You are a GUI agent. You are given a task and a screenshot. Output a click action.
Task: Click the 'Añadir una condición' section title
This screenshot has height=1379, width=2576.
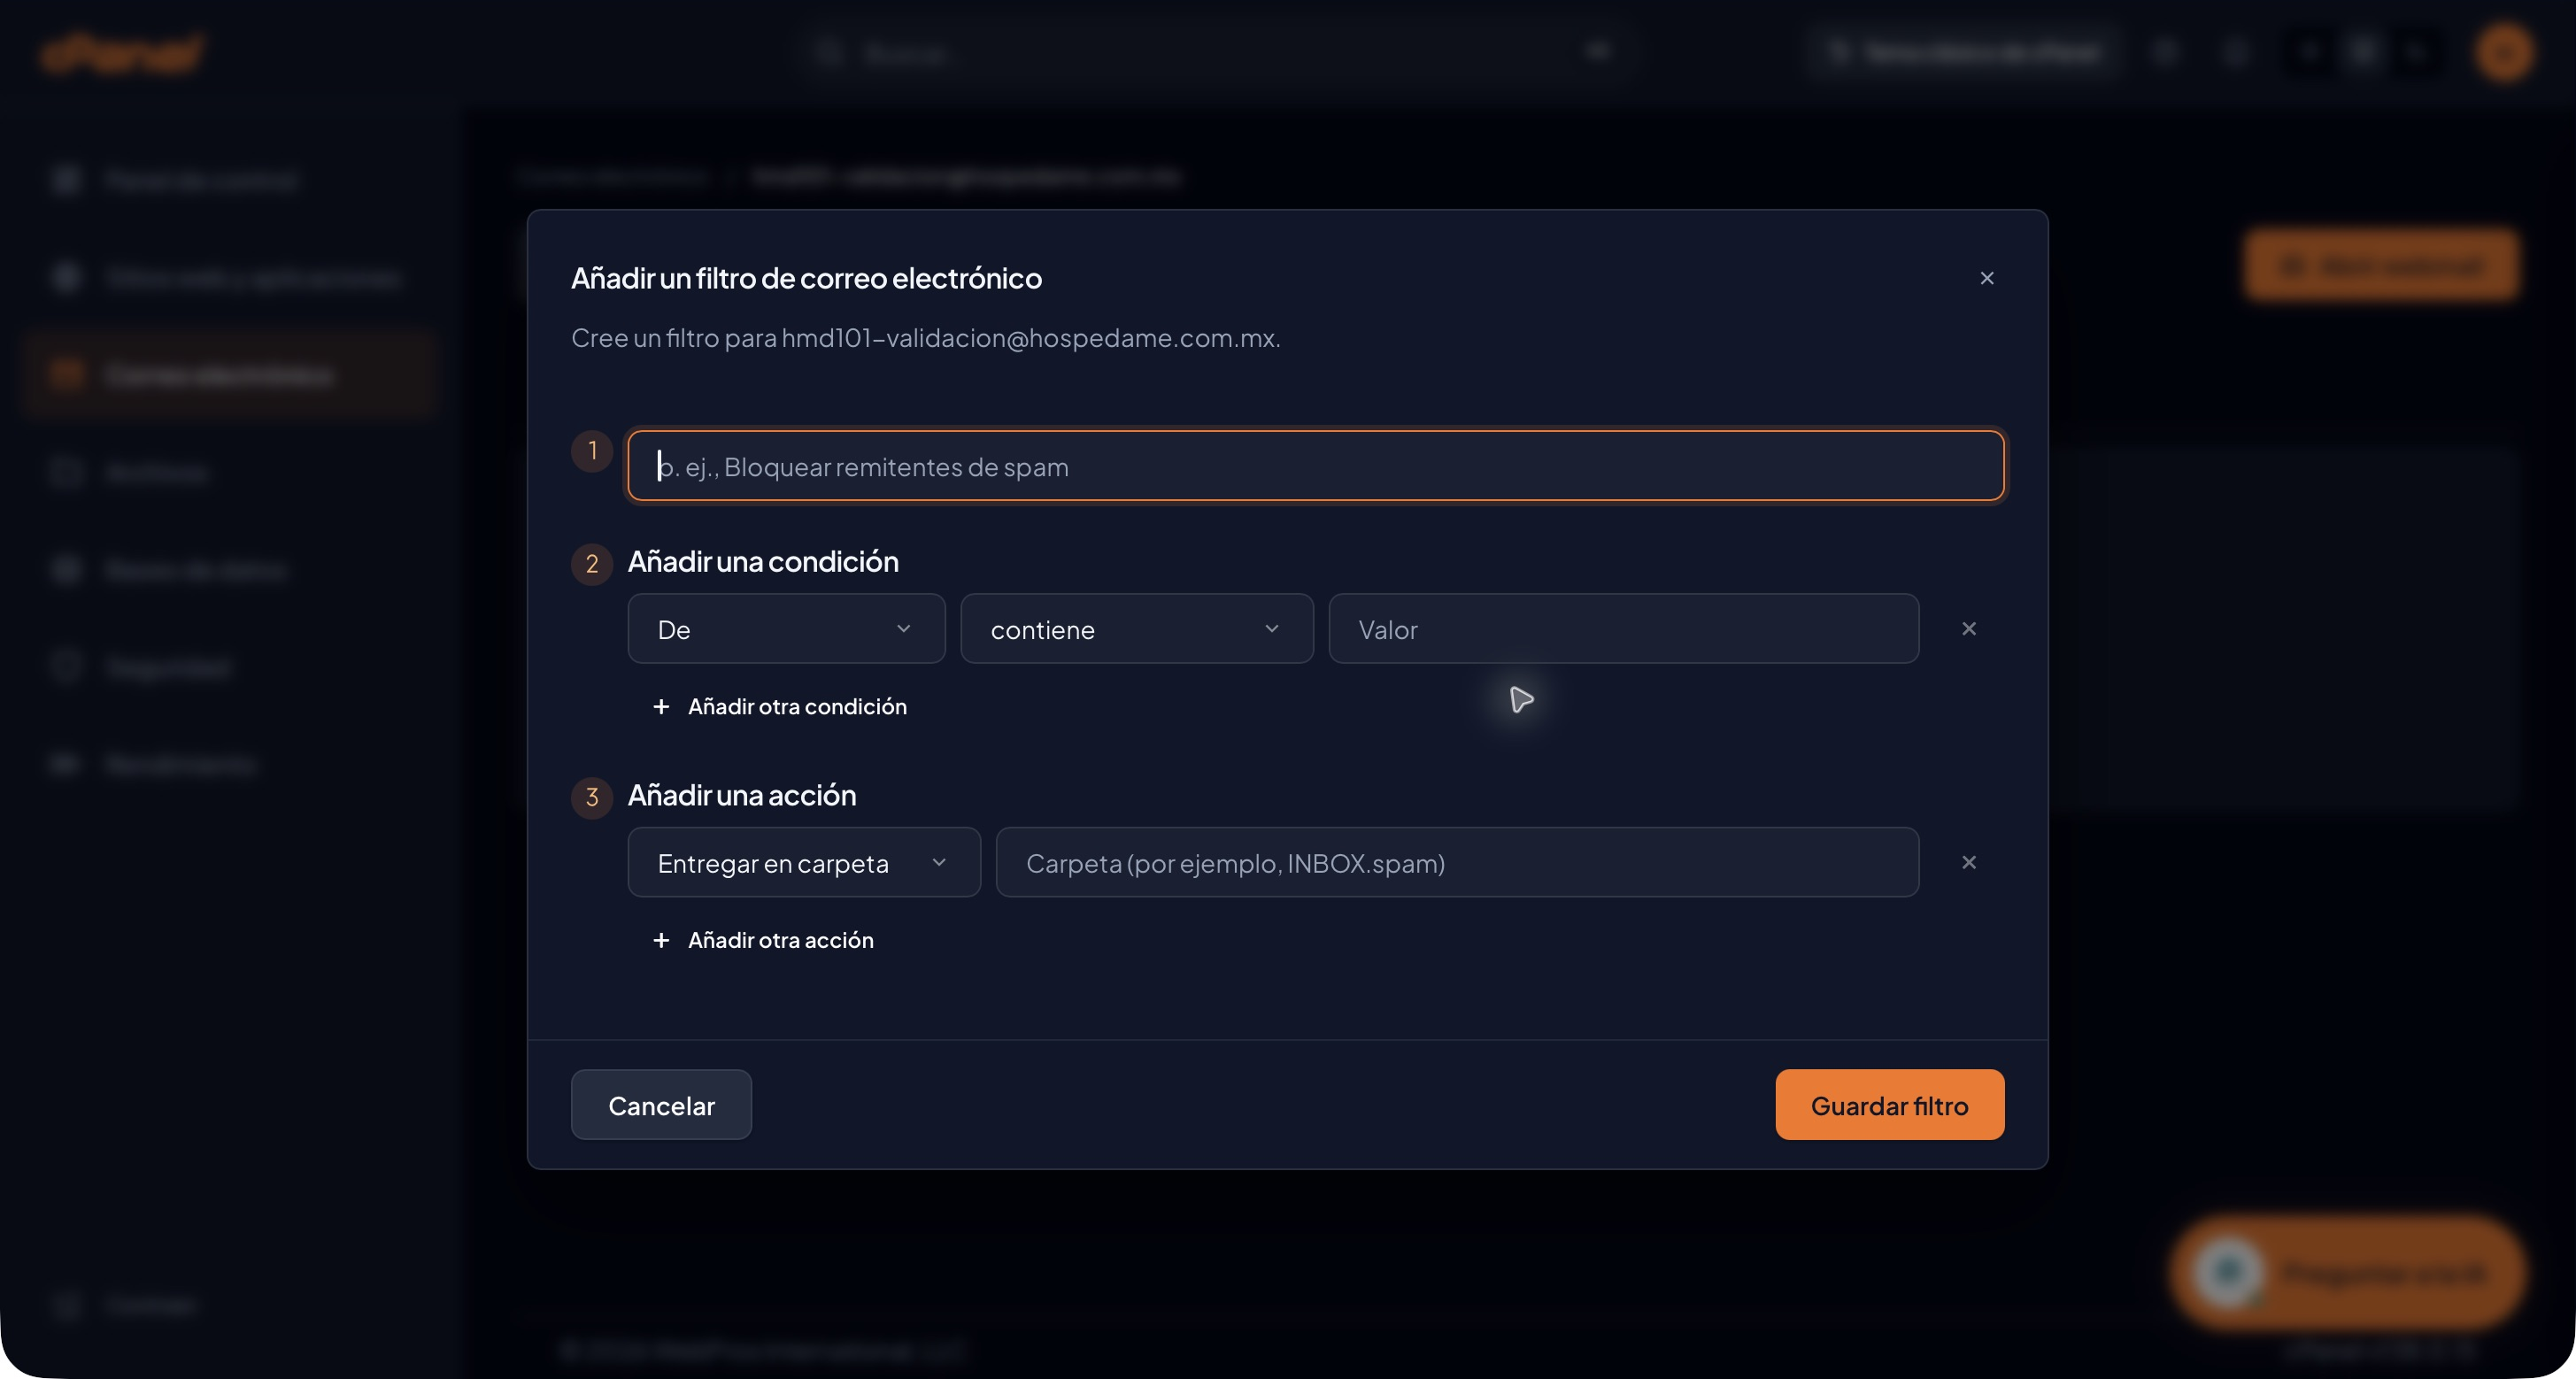(762, 562)
